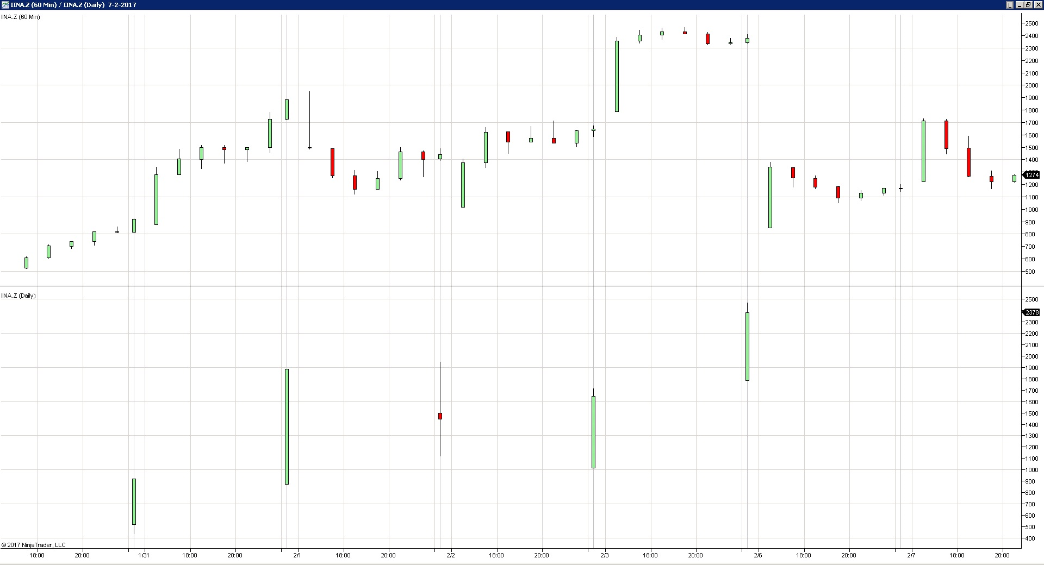Select the 2/1 date label on time axis
Image resolution: width=1044 pixels, height=565 pixels.
297,555
